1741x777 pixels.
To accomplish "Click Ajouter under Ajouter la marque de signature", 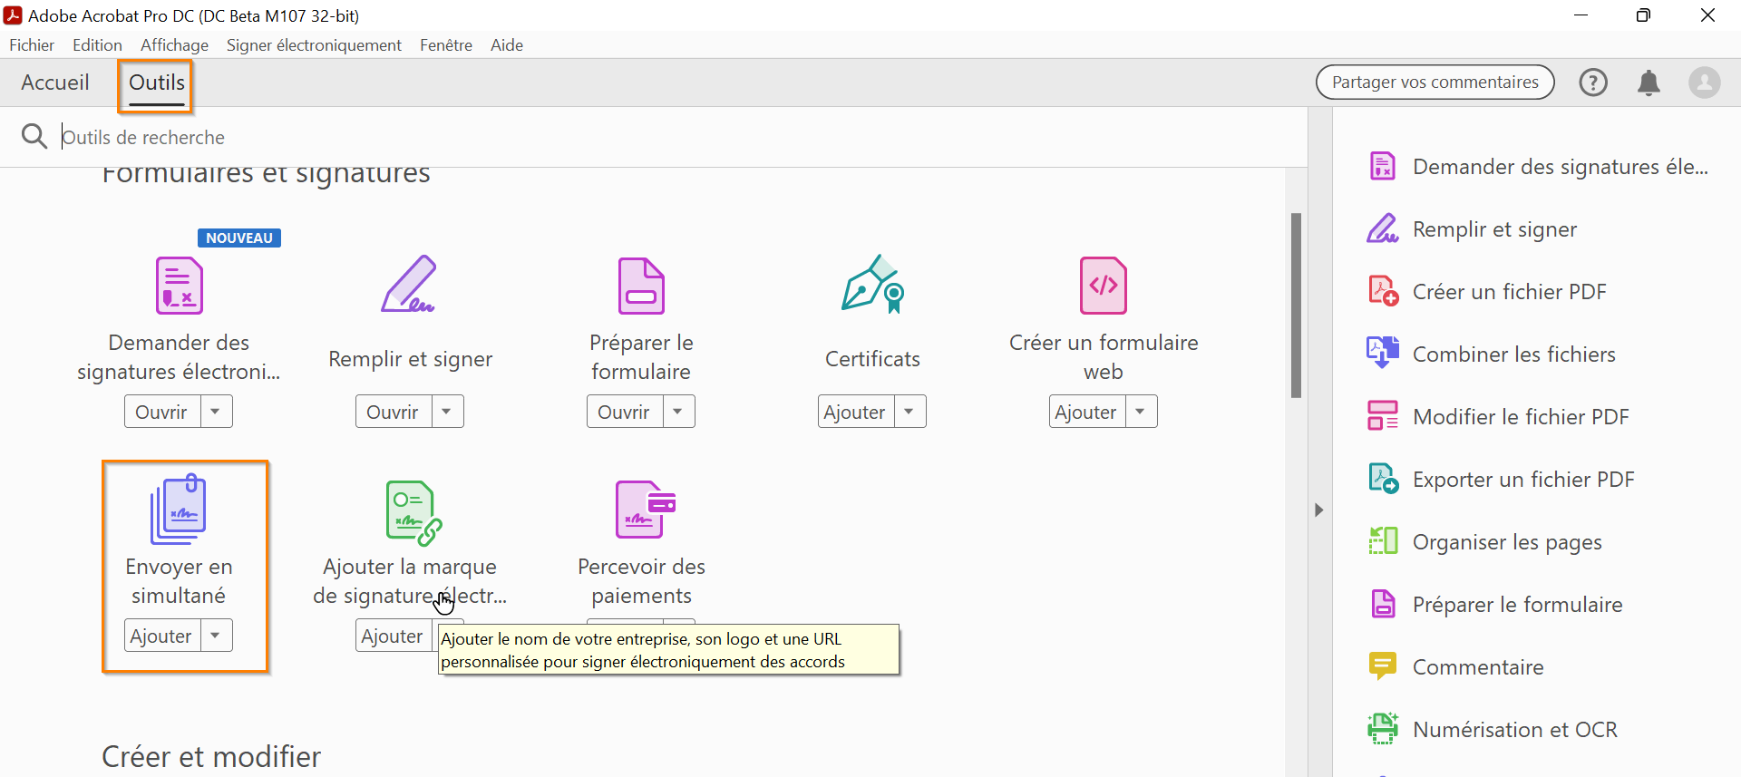I will (394, 636).
